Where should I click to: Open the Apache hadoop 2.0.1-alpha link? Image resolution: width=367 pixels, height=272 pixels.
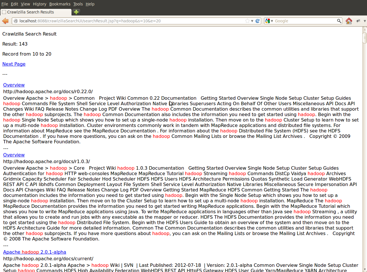click(x=35, y=252)
